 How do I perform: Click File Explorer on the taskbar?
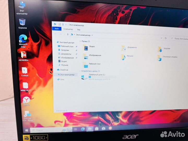90,129
